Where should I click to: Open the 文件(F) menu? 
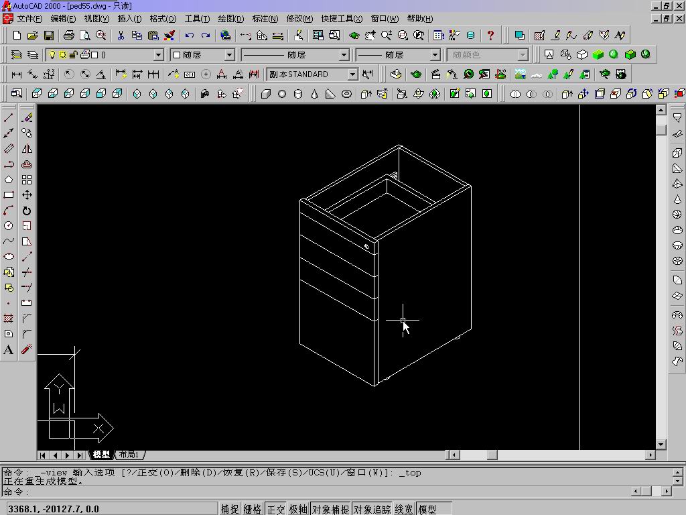(x=29, y=18)
